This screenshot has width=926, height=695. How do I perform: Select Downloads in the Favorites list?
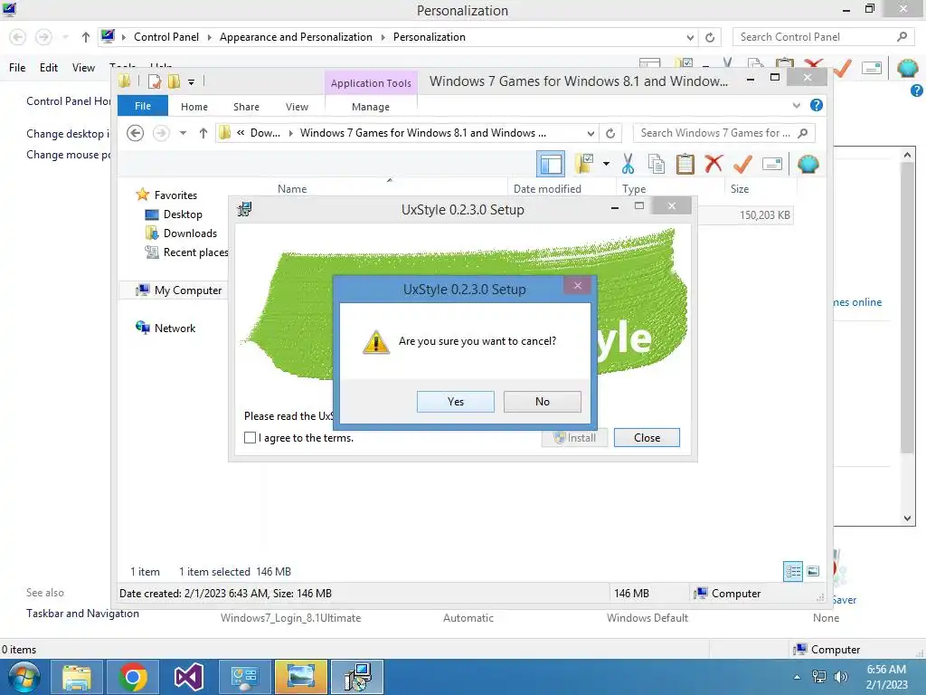pyautogui.click(x=190, y=233)
